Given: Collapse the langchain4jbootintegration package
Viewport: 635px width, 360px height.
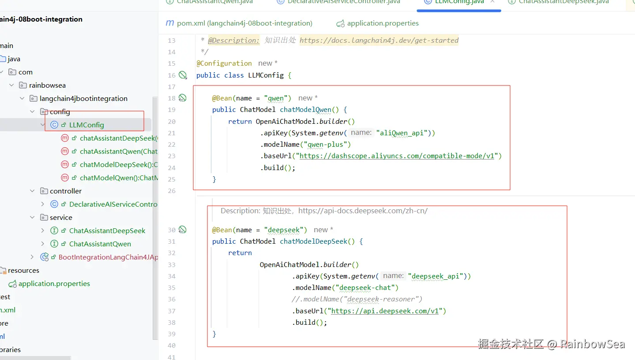Looking at the screenshot, I should 22,98.
